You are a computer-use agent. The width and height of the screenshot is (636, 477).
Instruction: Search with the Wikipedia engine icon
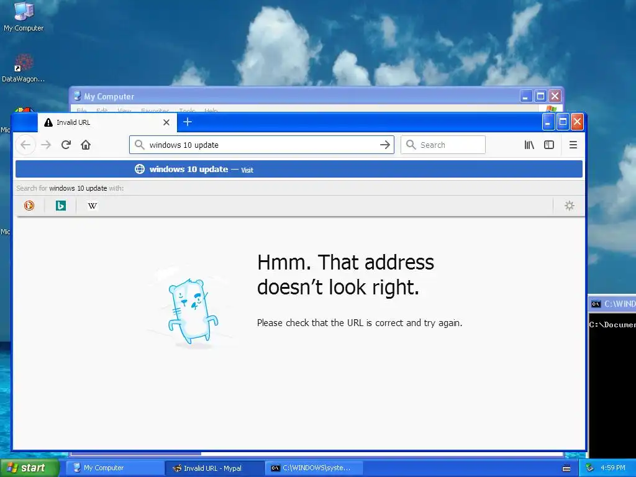click(93, 206)
